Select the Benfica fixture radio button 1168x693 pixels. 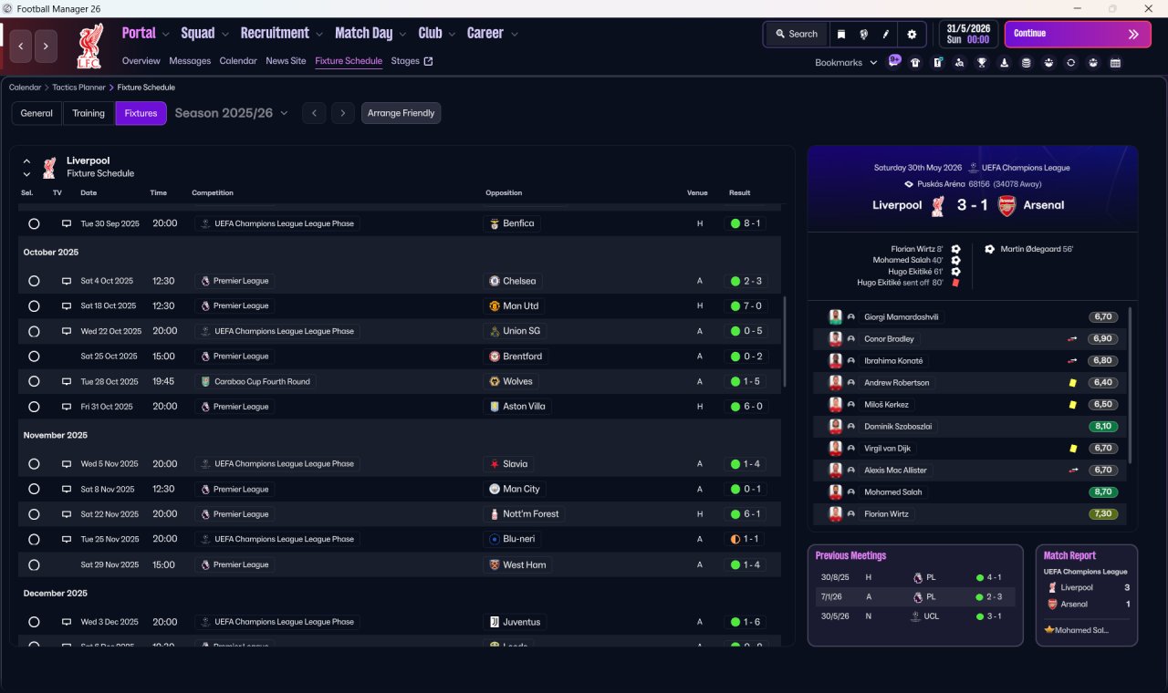point(34,223)
